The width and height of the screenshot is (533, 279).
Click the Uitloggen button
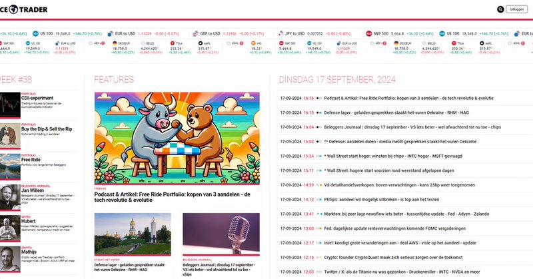[517, 9]
